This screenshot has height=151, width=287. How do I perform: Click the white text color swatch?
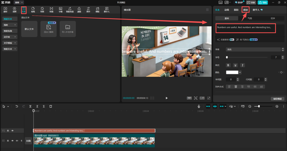232,72
